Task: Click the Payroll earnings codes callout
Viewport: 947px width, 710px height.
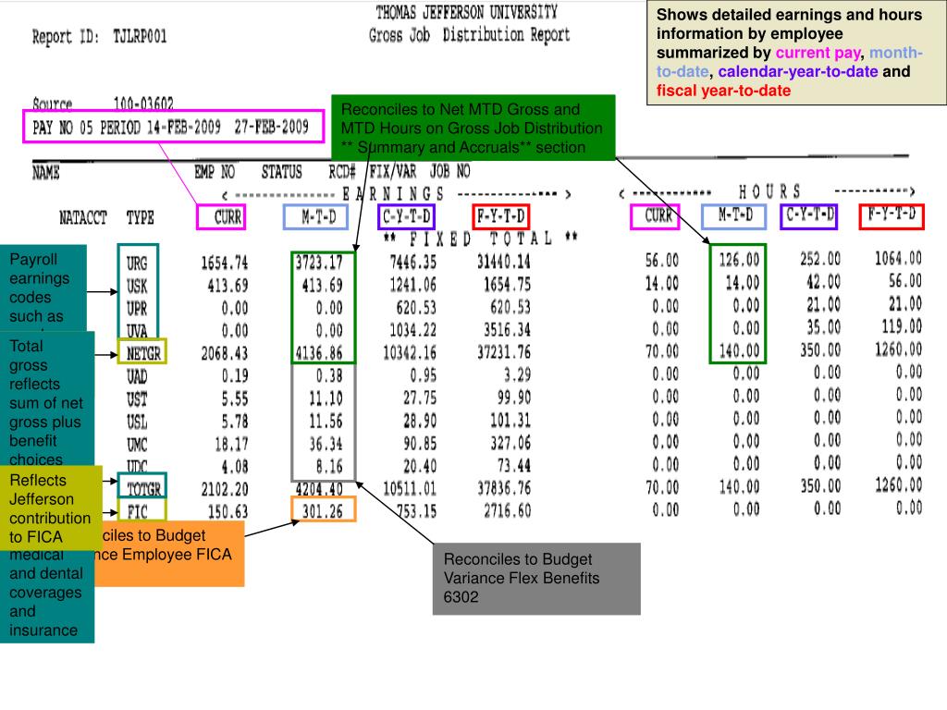Action: [43, 288]
